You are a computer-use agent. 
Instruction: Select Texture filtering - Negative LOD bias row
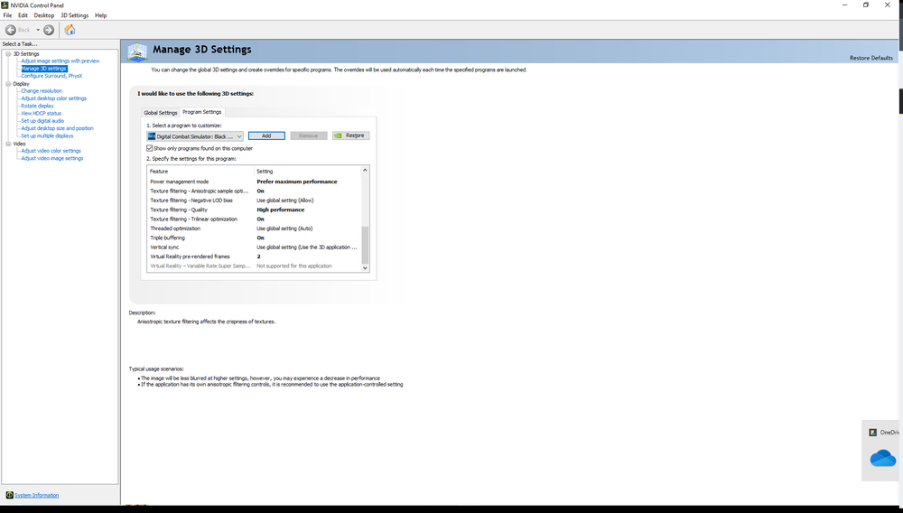[x=254, y=201]
